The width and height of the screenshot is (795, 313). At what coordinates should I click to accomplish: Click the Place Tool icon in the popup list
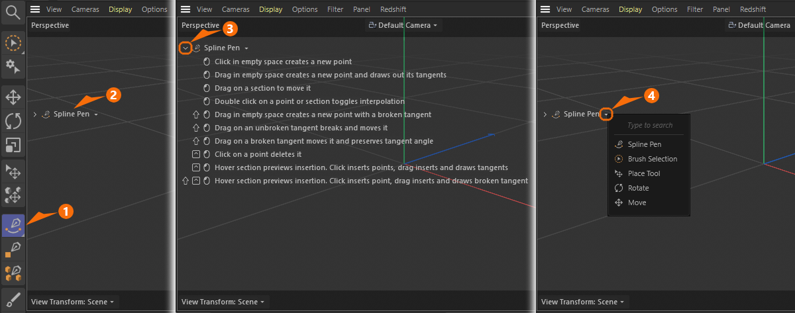pos(618,173)
